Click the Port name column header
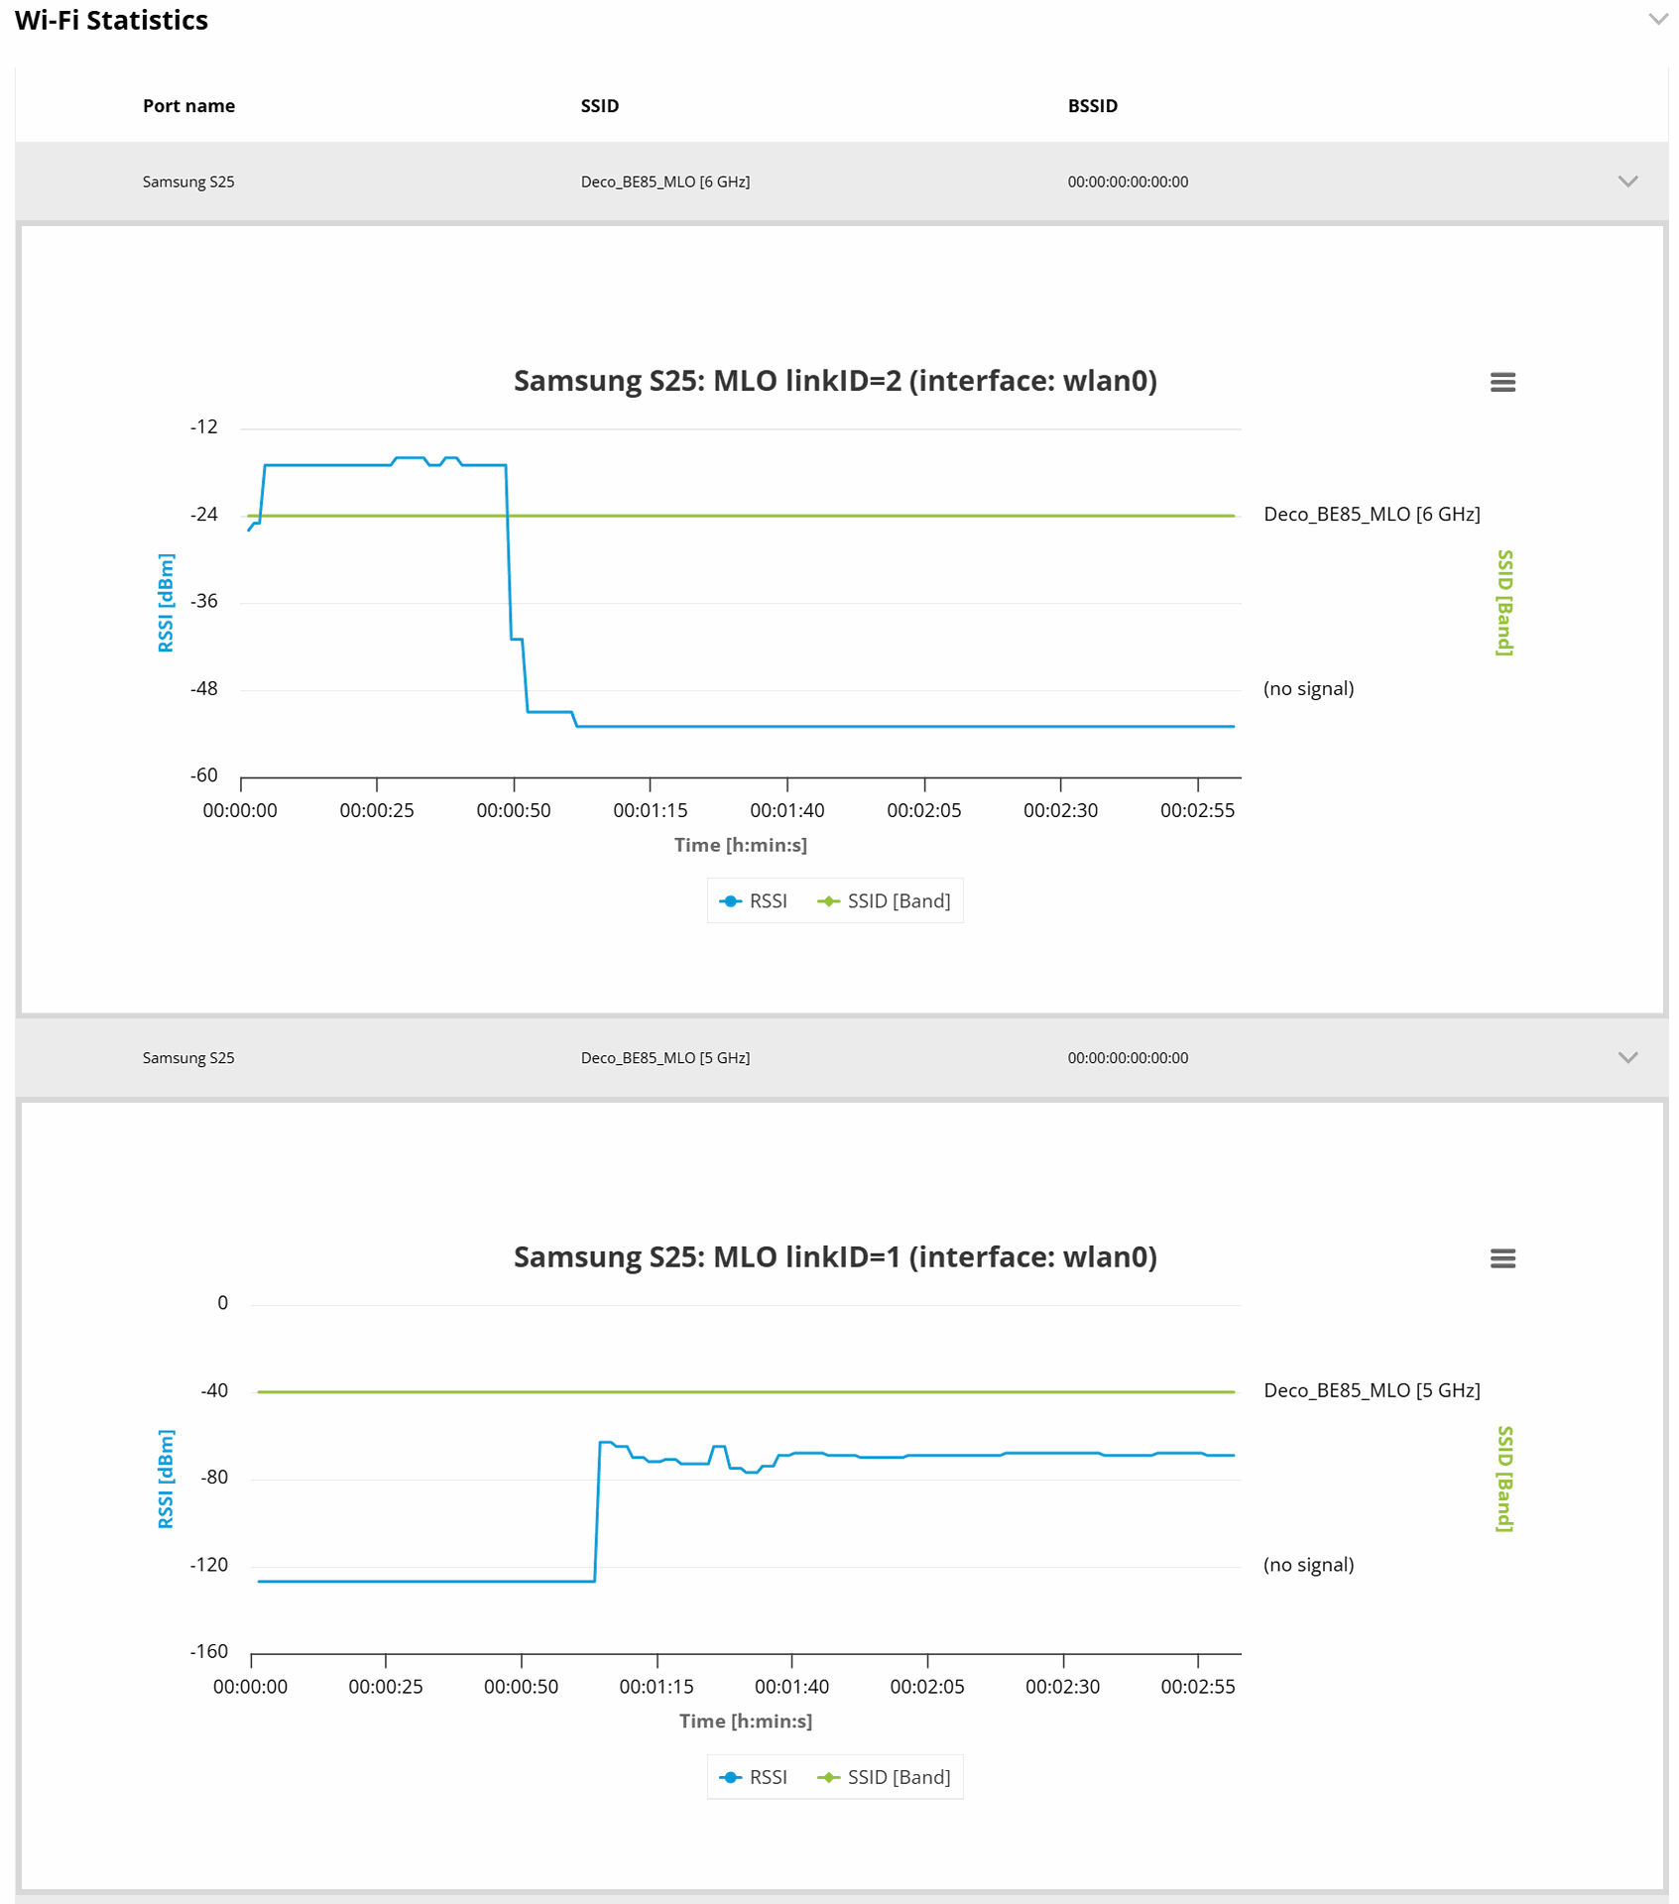The height and width of the screenshot is (1904, 1679). pos(188,106)
